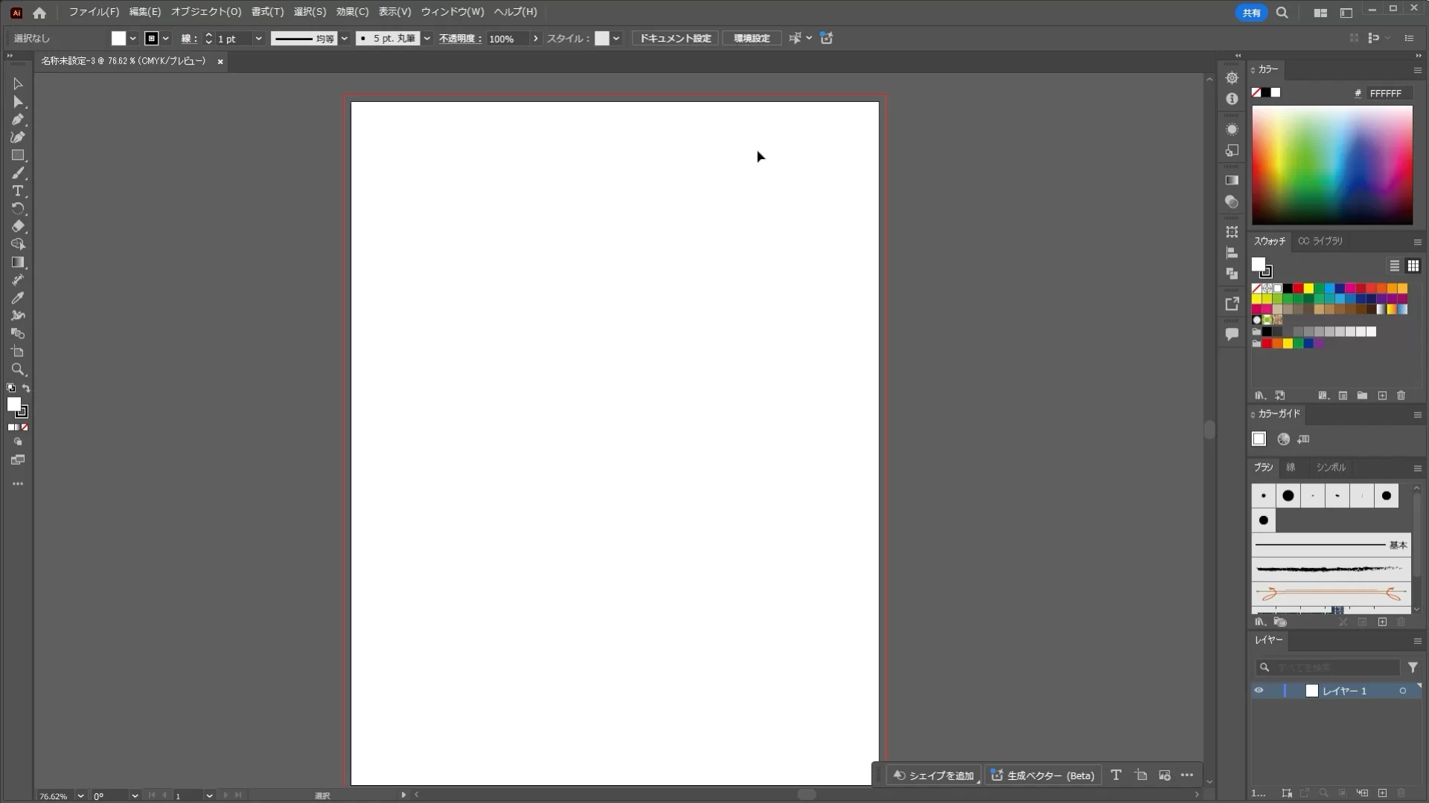Viewport: 1429px width, 803px height.
Task: Open the zoom level dropdown
Action: pyautogui.click(x=80, y=796)
